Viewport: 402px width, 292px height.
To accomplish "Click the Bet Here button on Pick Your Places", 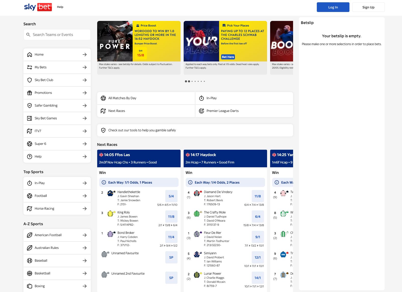I will coord(228,57).
